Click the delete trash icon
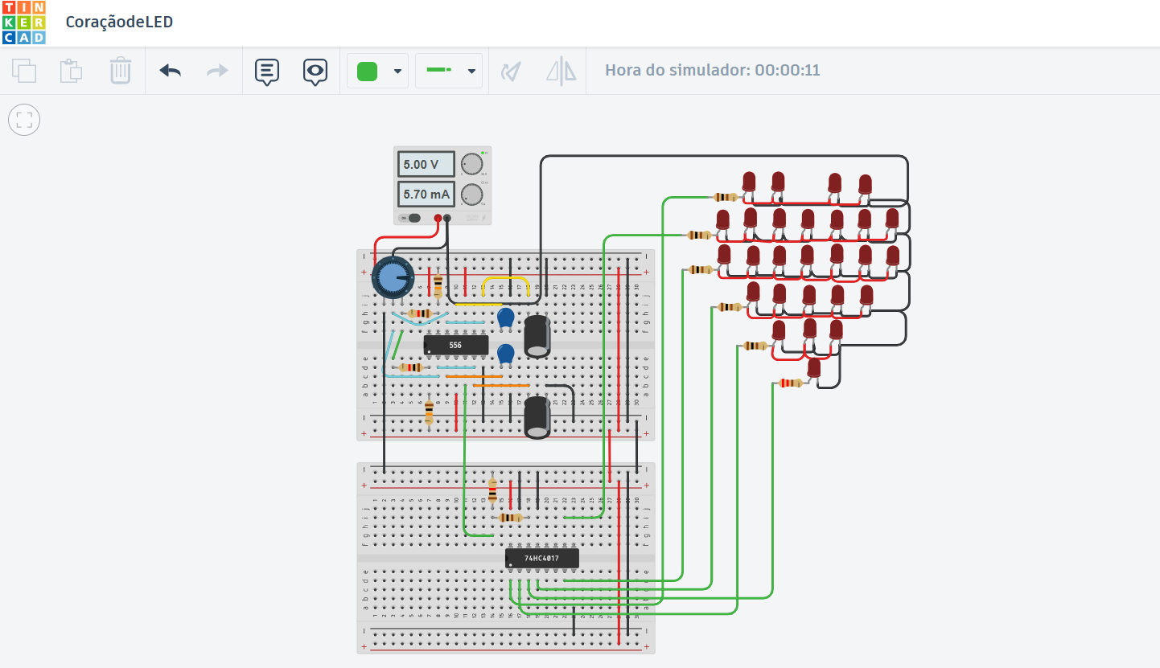Viewport: 1160px width, 668px height. (x=120, y=71)
